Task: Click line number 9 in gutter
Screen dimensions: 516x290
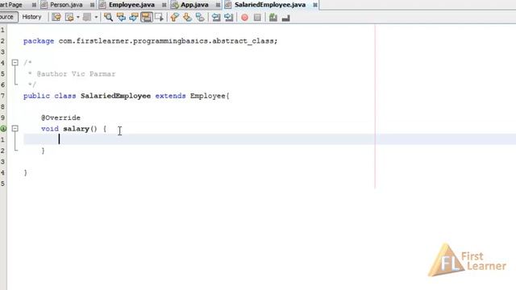Action: coord(2,118)
